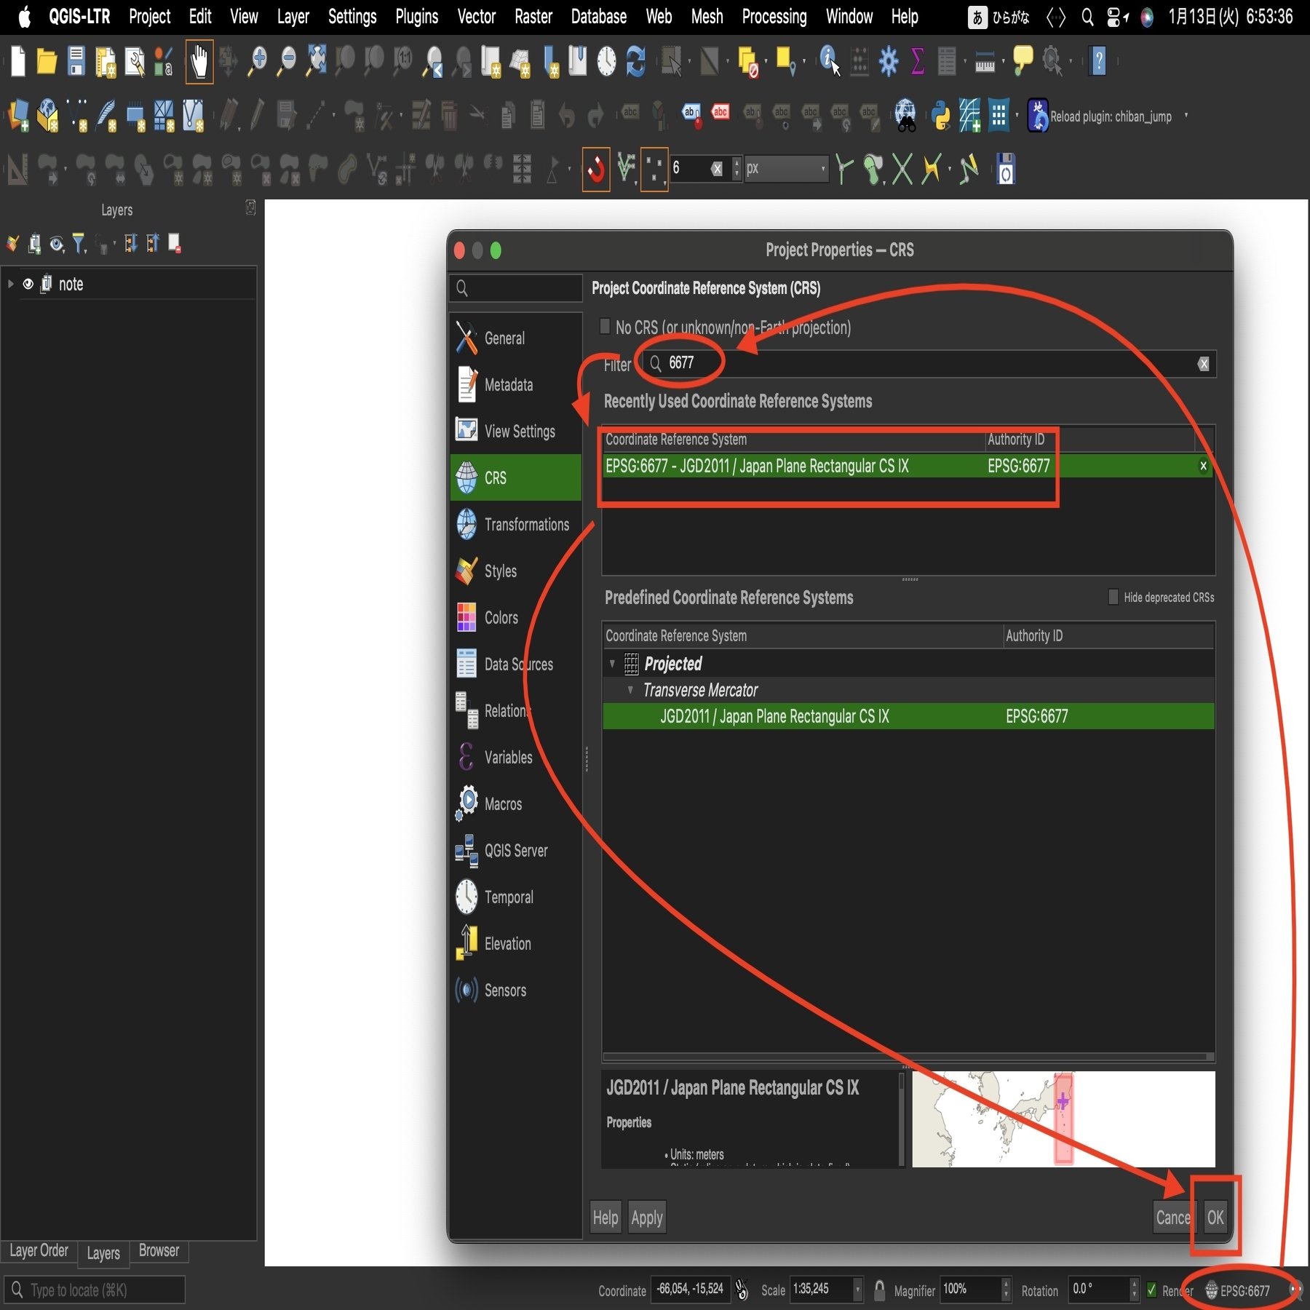Collapse the Projected CRS group
This screenshot has width=1310, height=1310.
612,664
